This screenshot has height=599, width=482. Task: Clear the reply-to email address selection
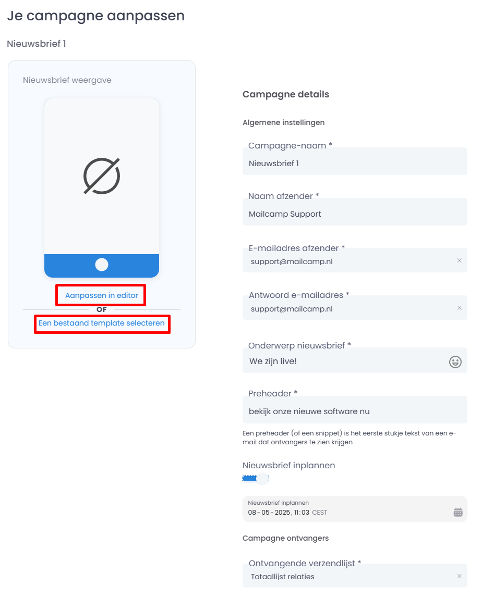[x=460, y=308]
